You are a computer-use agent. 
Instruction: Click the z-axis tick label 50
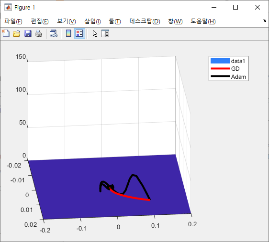click(x=22, y=123)
